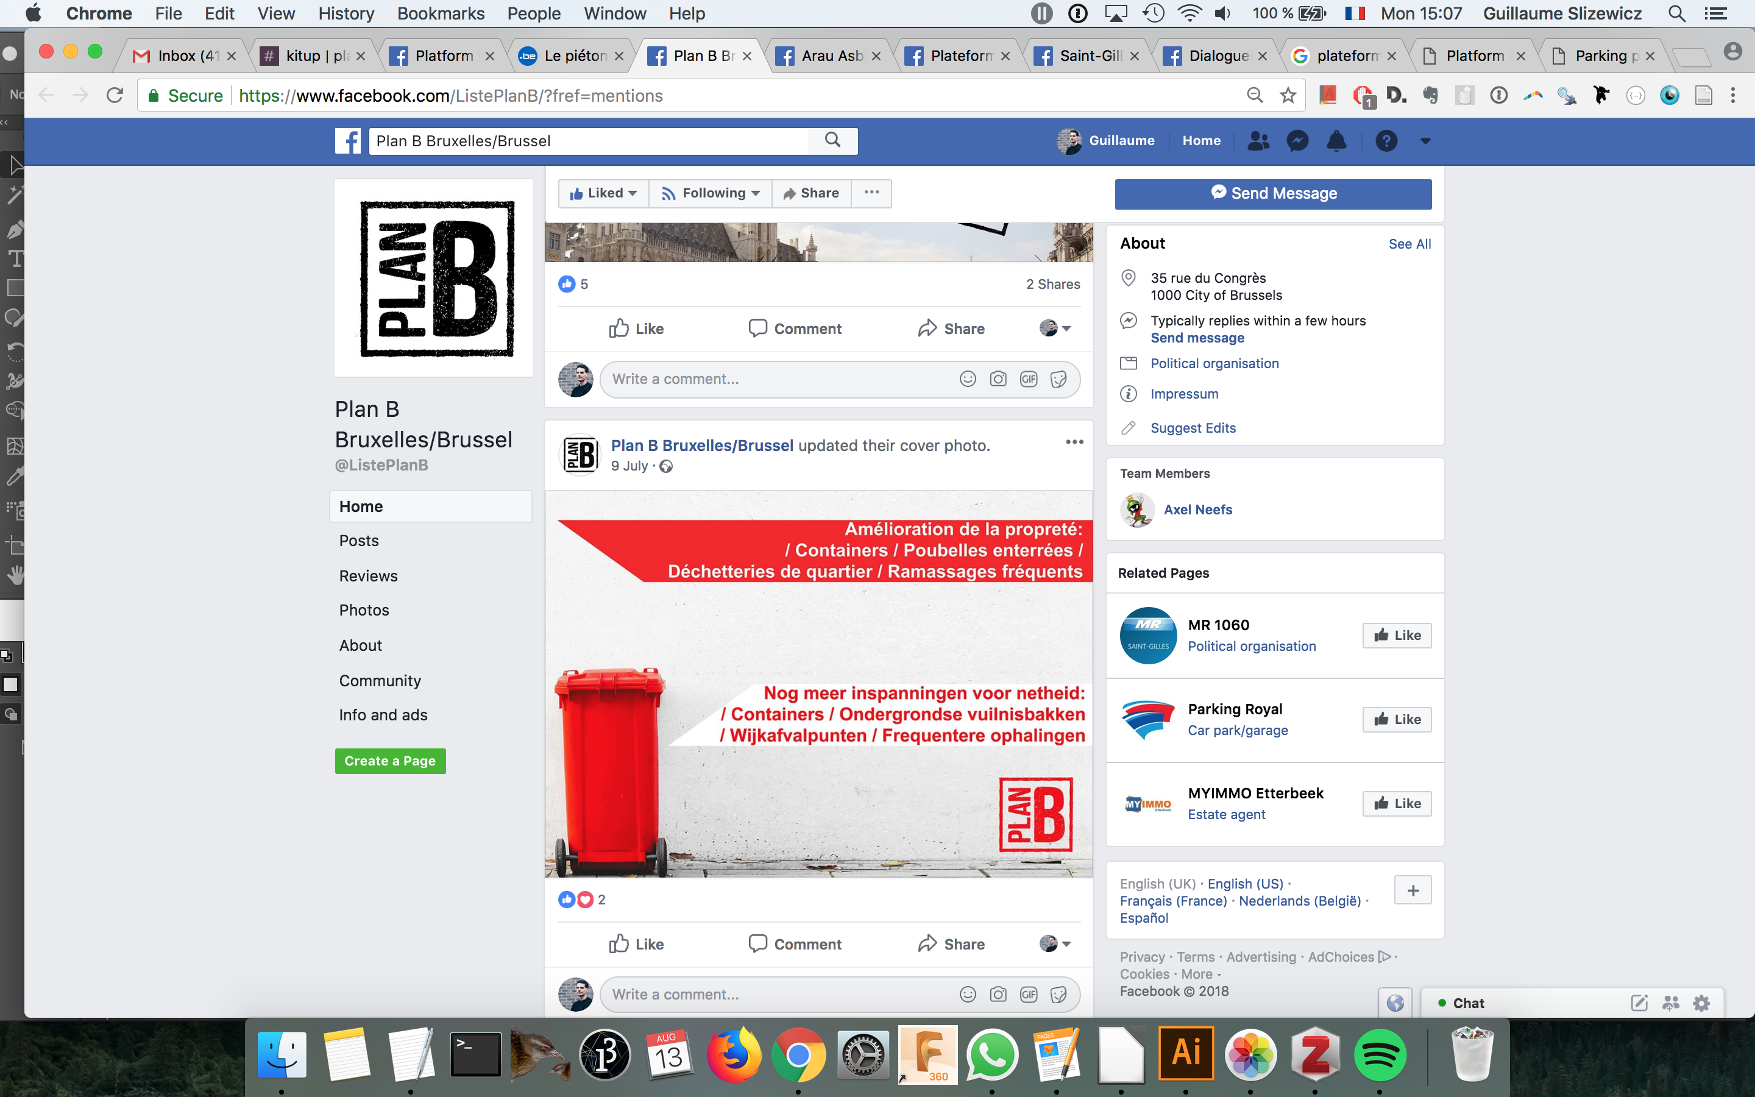Open Facebook friend requests icon

tap(1258, 141)
